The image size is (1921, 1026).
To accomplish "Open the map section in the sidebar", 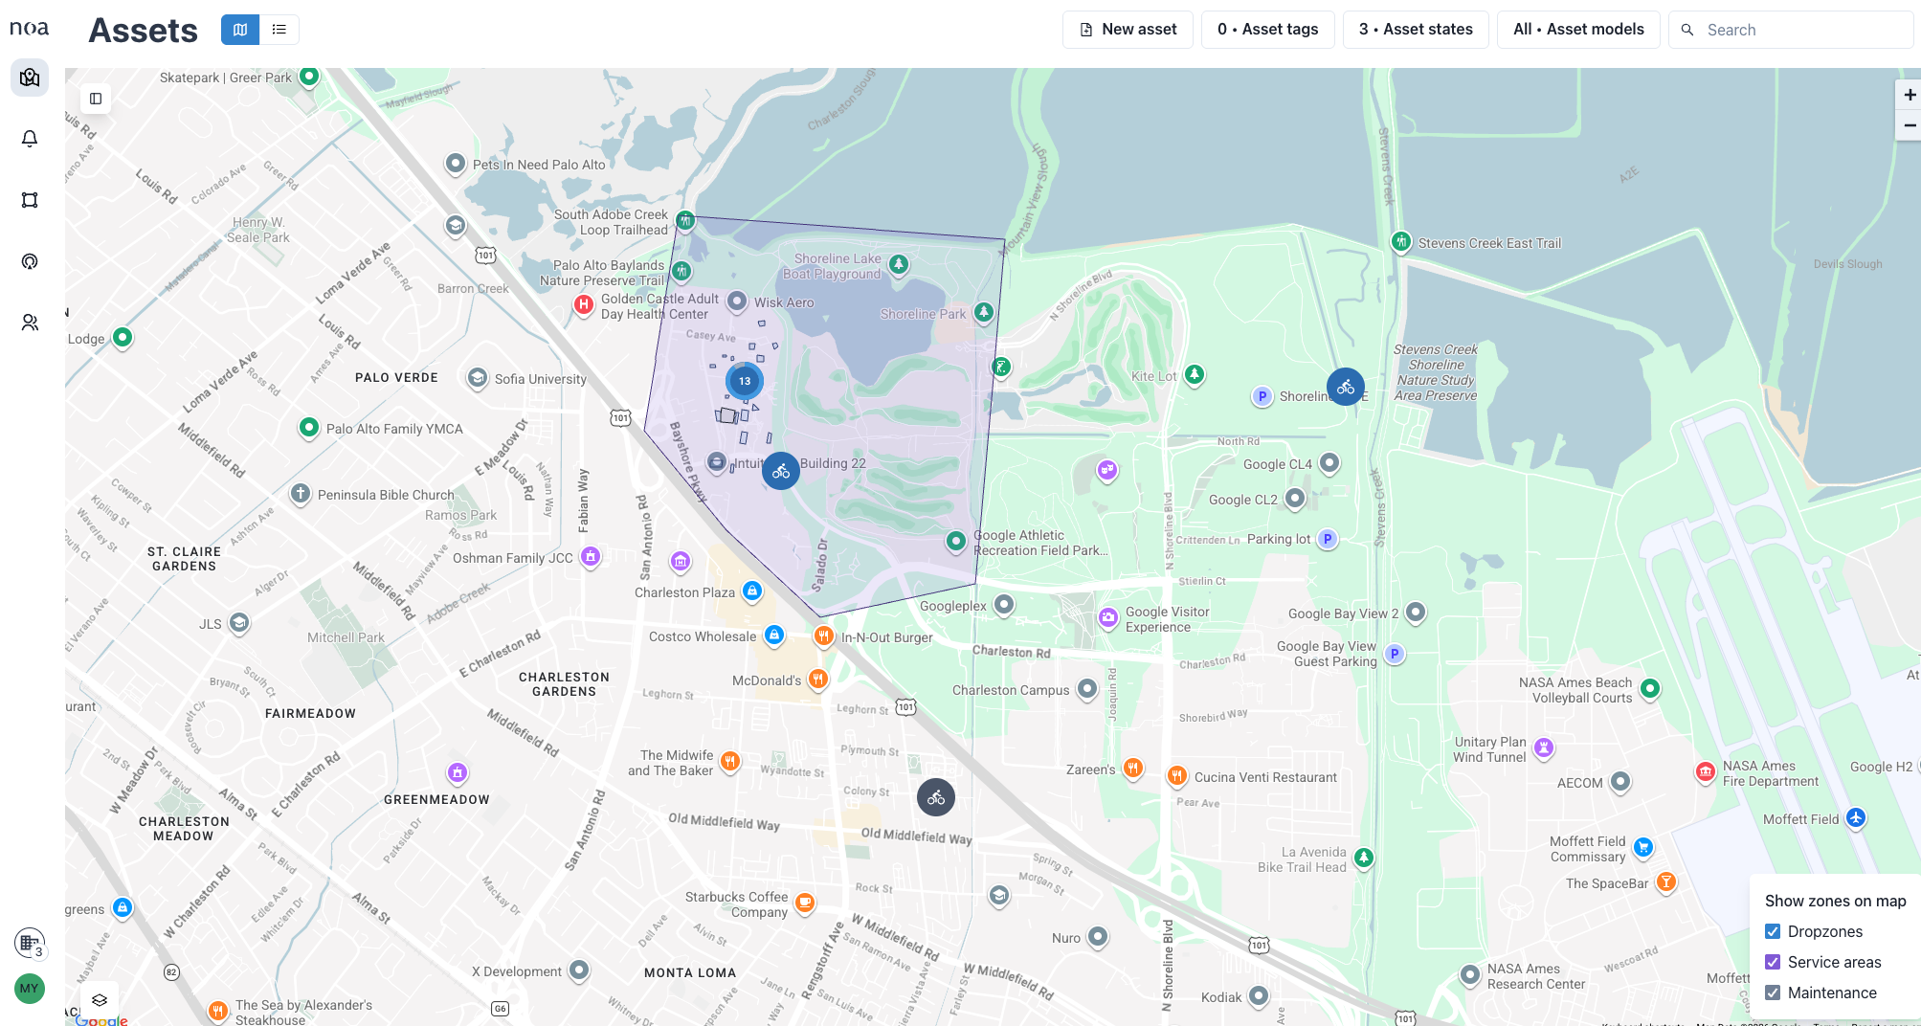I will pos(30,78).
